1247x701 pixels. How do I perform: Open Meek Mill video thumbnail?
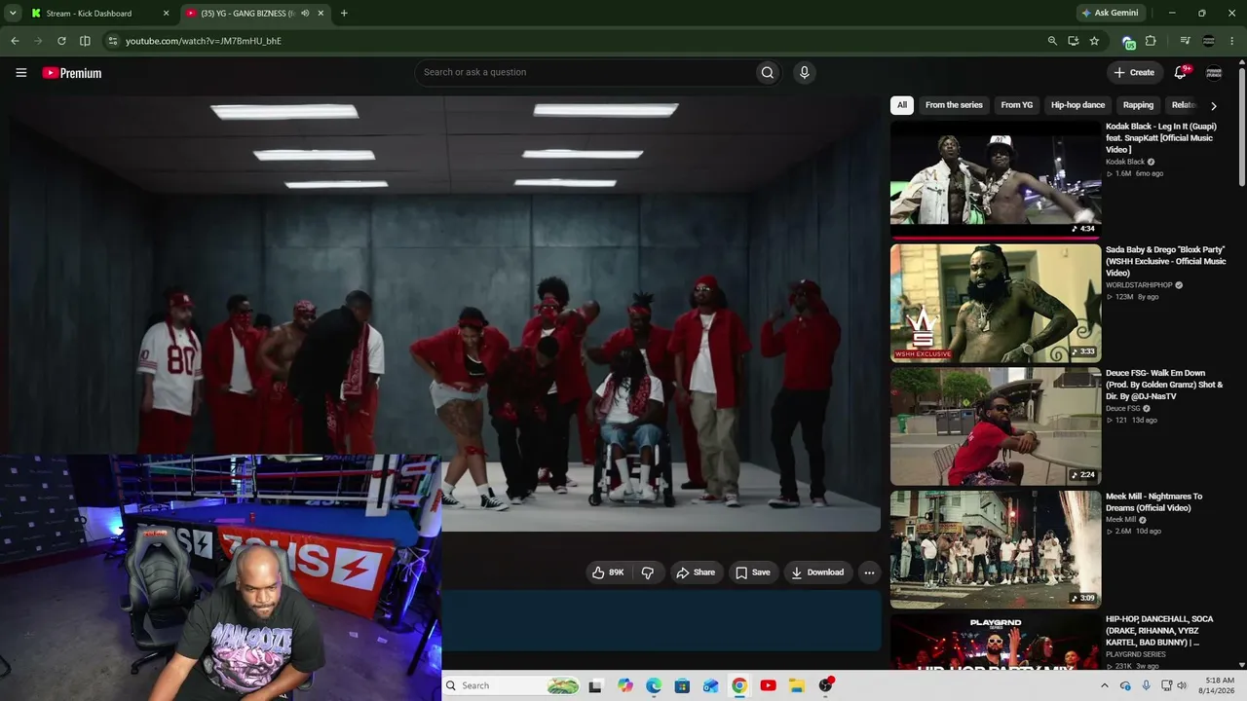coord(996,550)
